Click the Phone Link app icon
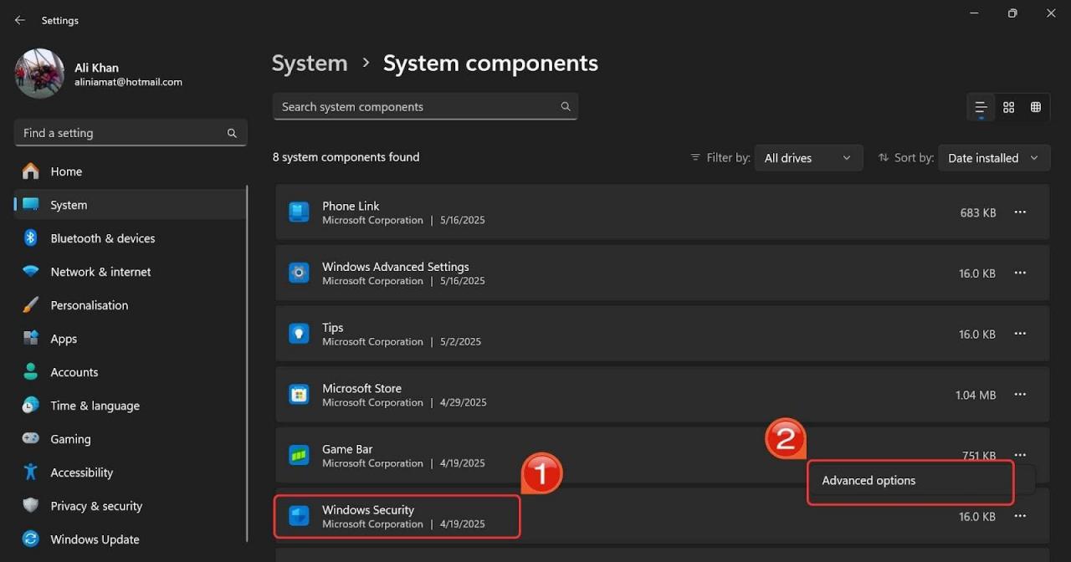 click(x=299, y=212)
